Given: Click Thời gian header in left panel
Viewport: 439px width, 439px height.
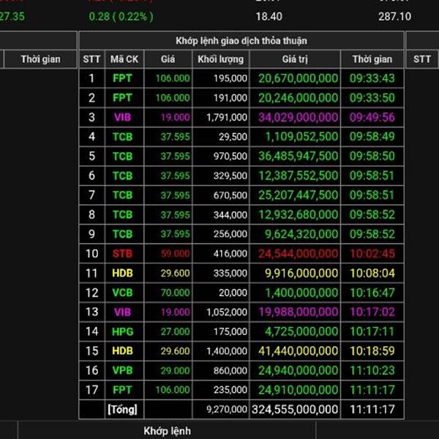Looking at the screenshot, I should 40,59.
